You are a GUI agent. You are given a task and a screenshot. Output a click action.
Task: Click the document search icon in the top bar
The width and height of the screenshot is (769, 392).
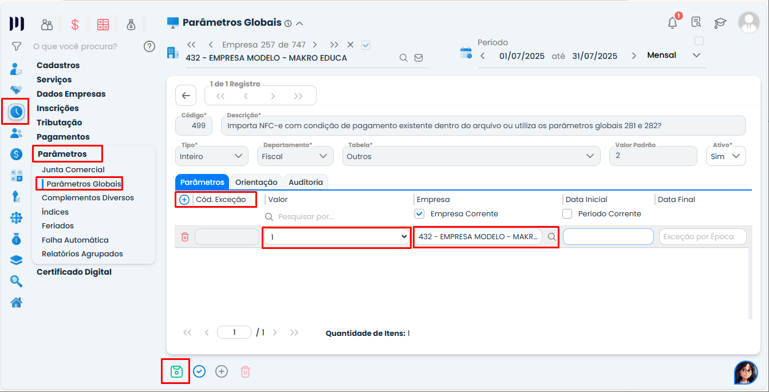696,21
